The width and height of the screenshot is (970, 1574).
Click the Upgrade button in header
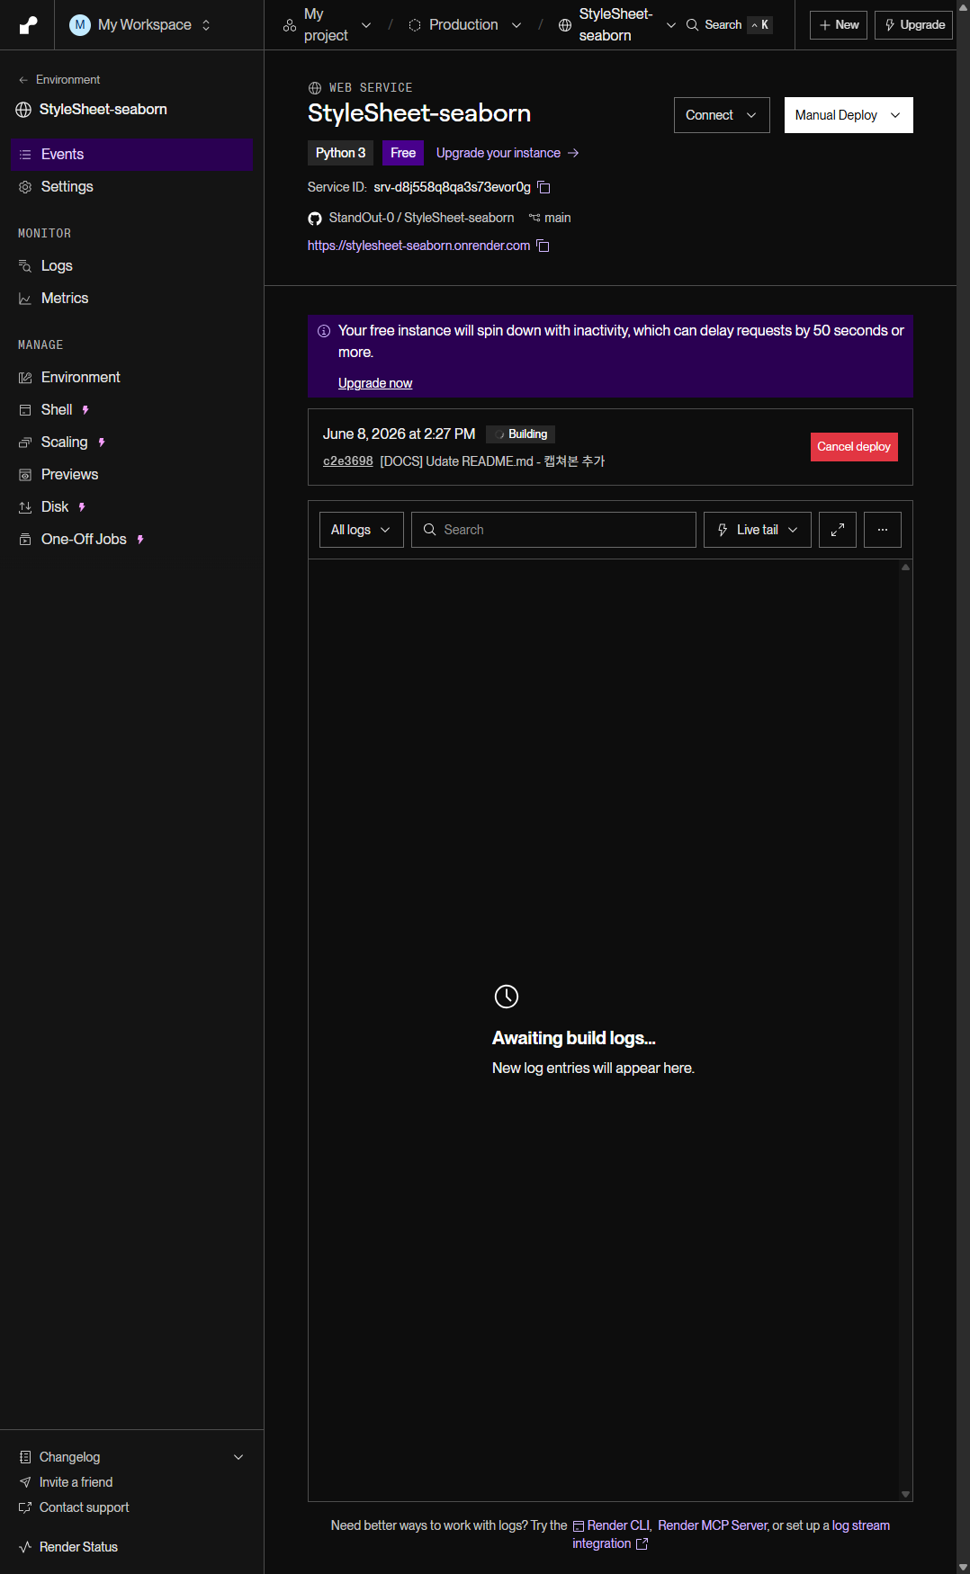(x=913, y=25)
